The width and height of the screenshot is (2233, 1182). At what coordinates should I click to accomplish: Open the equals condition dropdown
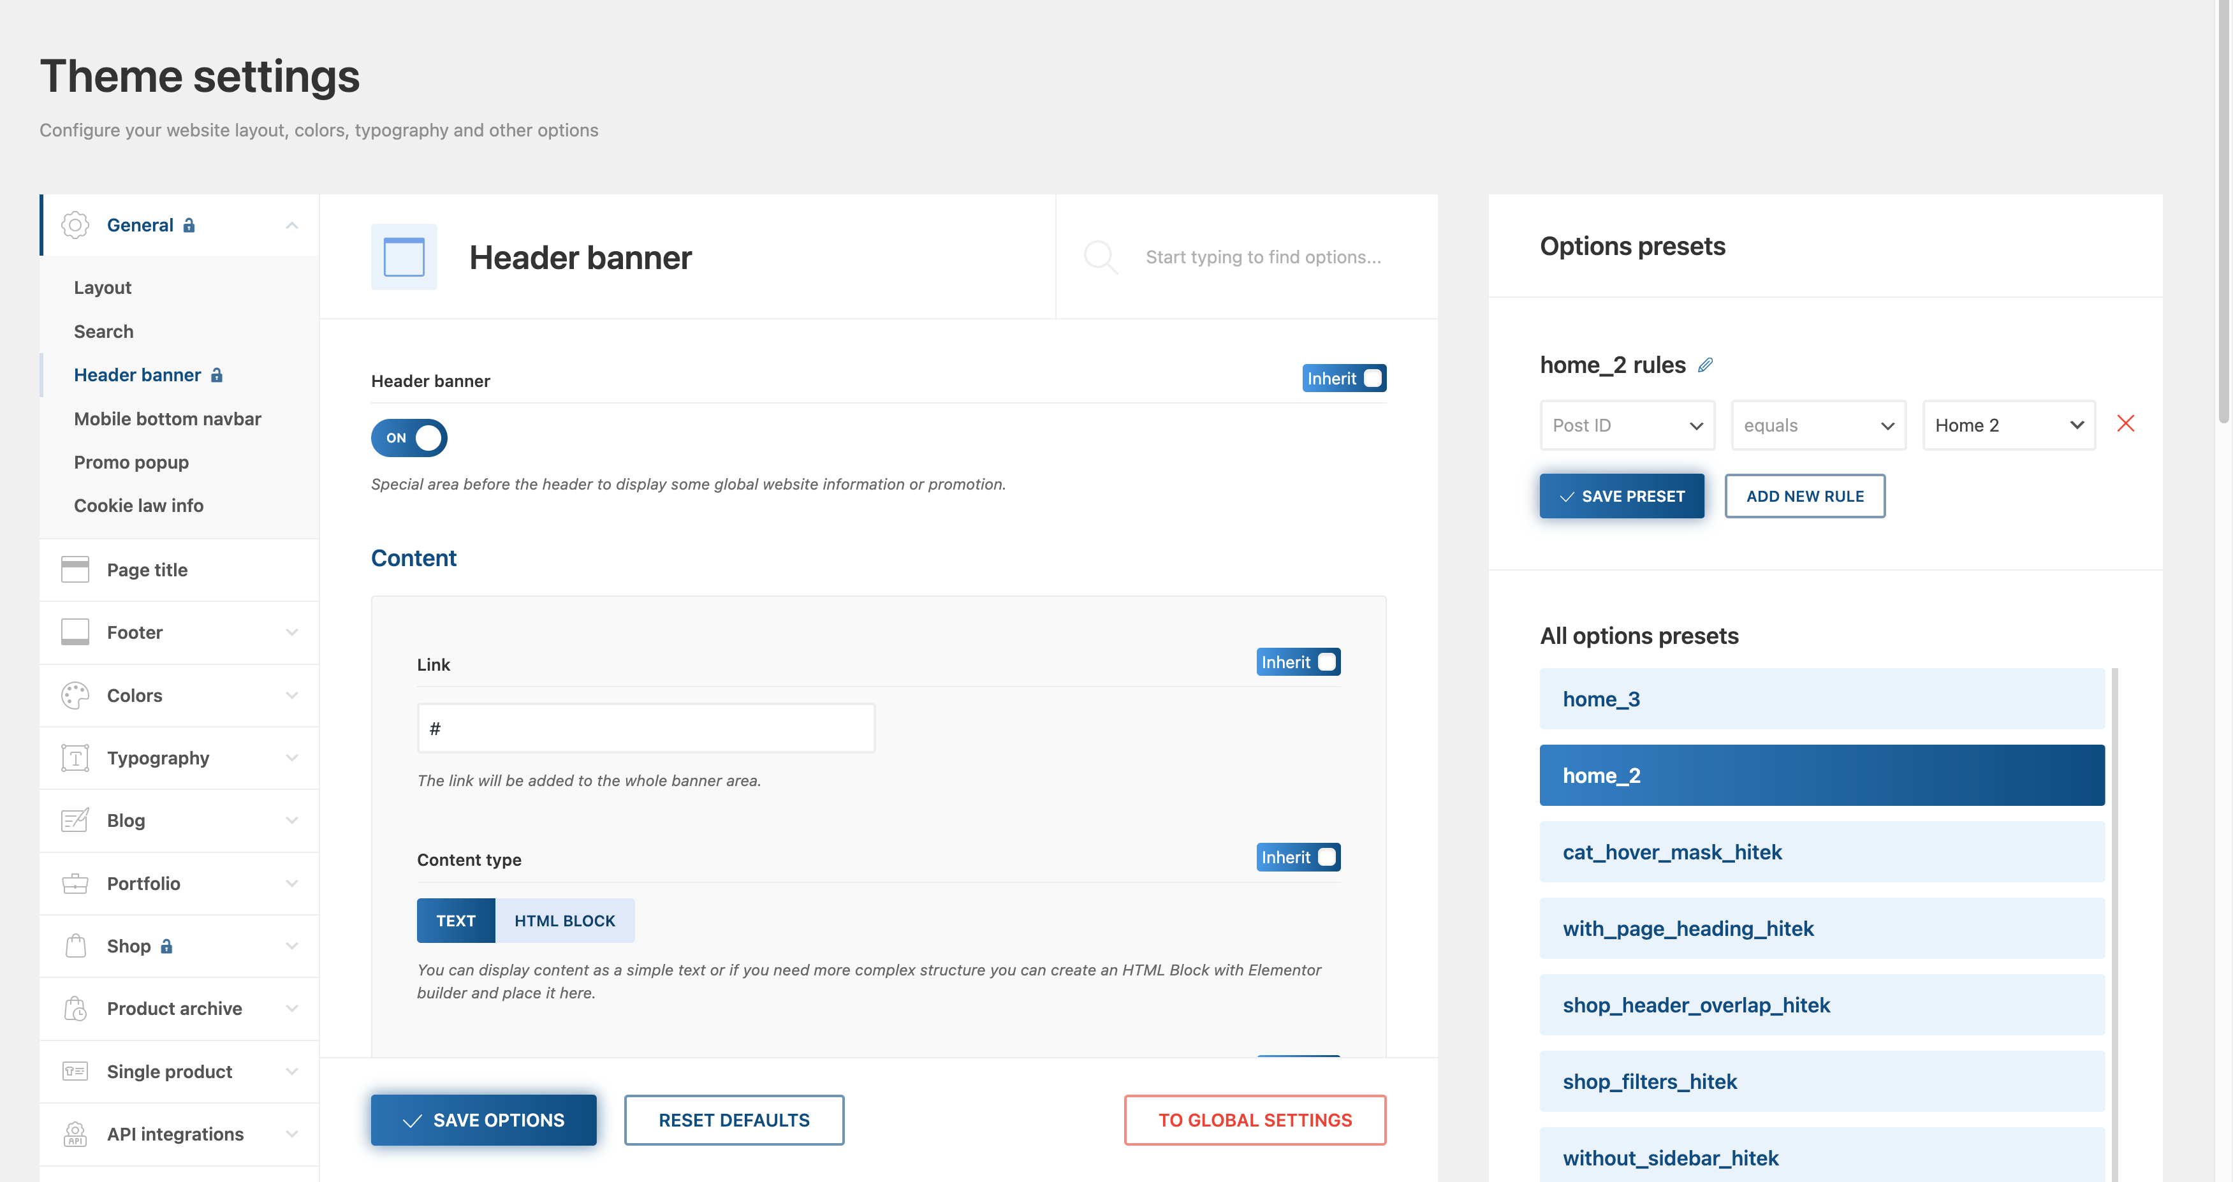click(x=1818, y=425)
